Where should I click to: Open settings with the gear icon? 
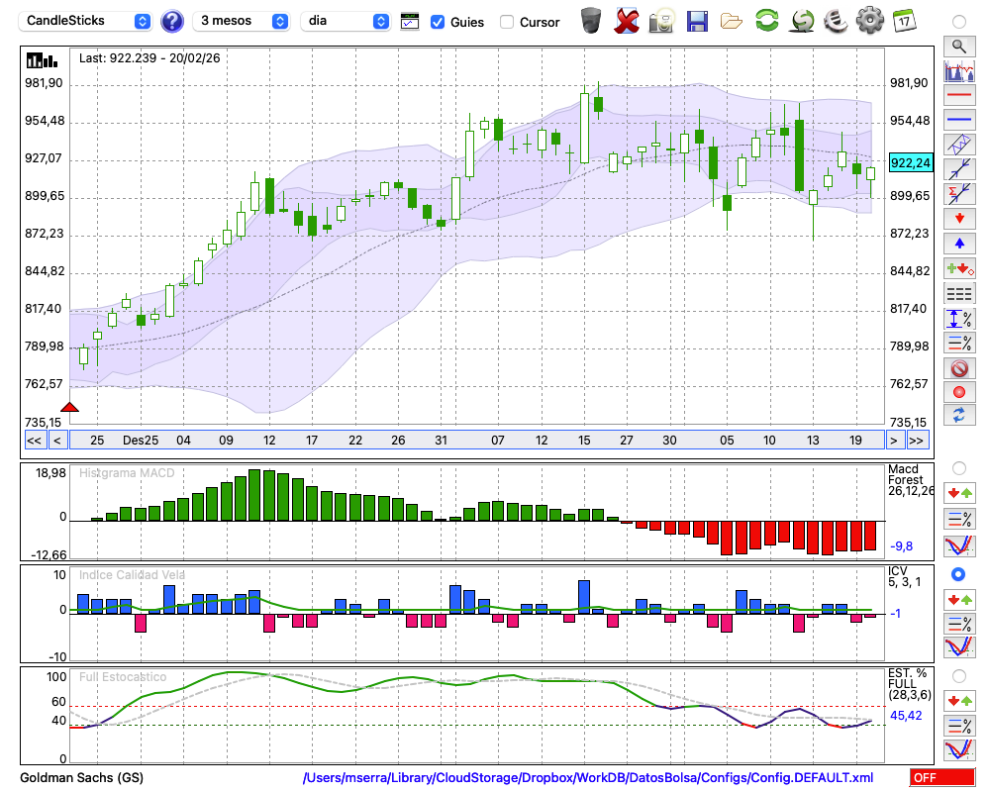tap(870, 21)
